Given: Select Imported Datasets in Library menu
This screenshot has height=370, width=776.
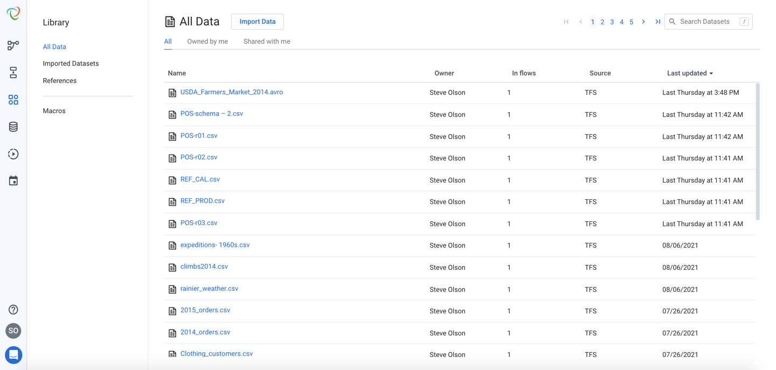Looking at the screenshot, I should (x=71, y=64).
